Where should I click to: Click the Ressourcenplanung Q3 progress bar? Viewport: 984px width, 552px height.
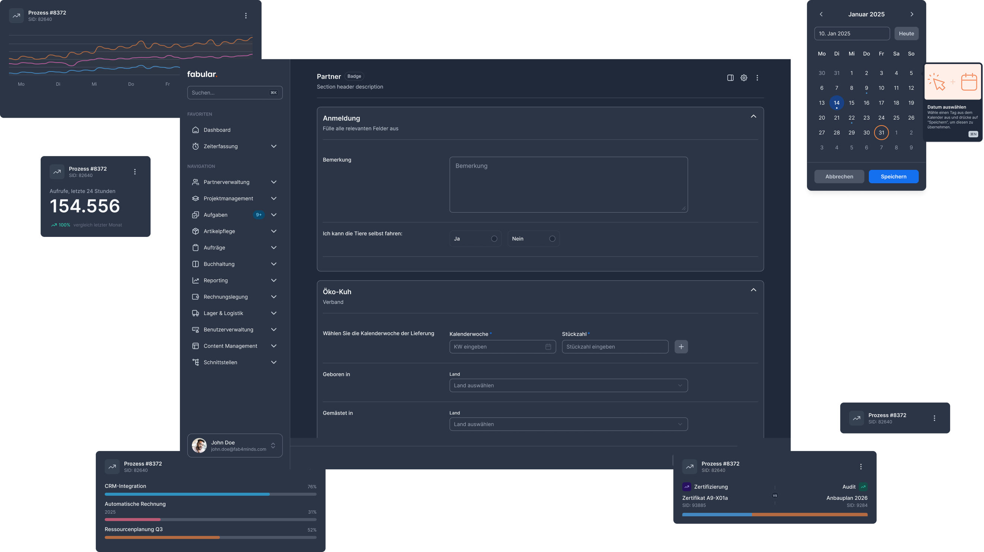210,537
